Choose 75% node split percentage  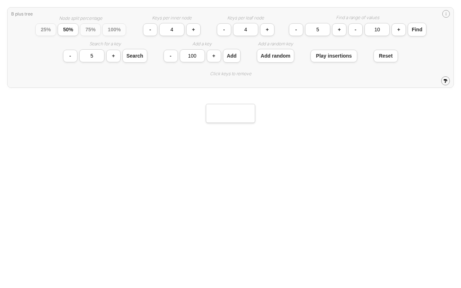(x=90, y=30)
